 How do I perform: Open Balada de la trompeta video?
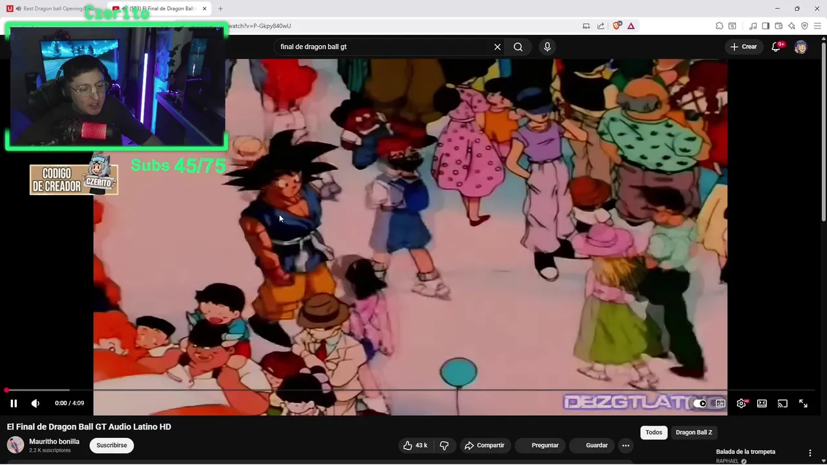point(746,452)
